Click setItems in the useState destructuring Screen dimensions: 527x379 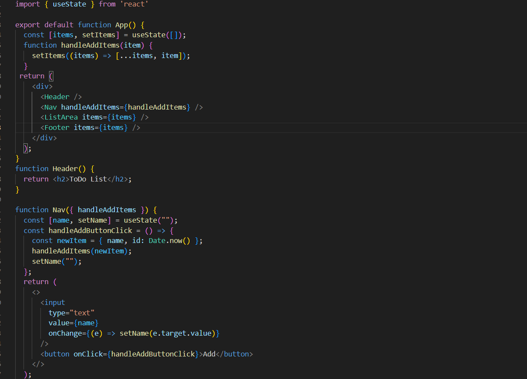tap(99, 35)
